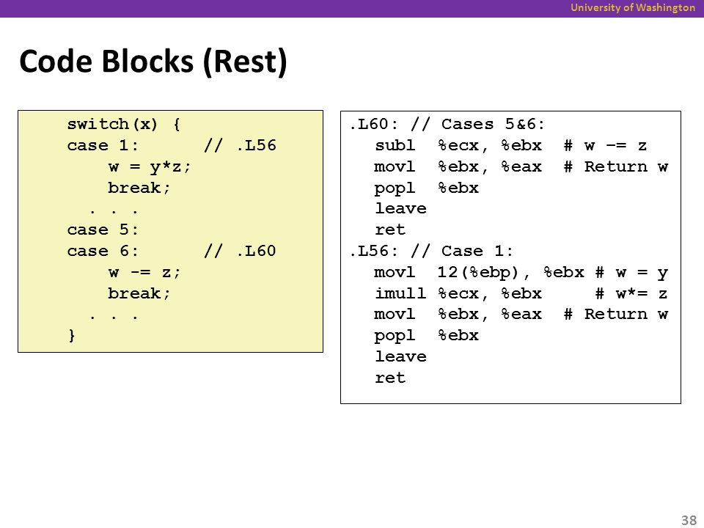Screen dimensions: 704x528
Task: Click the '.L60: // Cases 5&6:' label
Action: click(447, 124)
